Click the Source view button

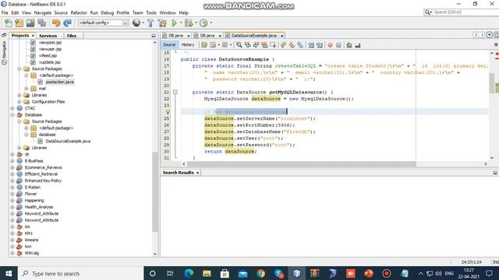coord(169,45)
